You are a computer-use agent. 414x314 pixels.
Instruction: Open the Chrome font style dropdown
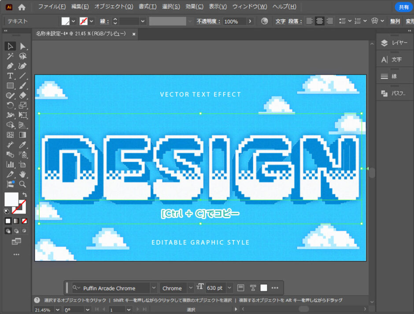pos(190,288)
